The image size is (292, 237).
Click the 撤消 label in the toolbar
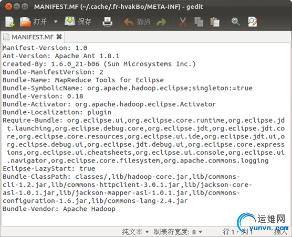tap(143, 21)
